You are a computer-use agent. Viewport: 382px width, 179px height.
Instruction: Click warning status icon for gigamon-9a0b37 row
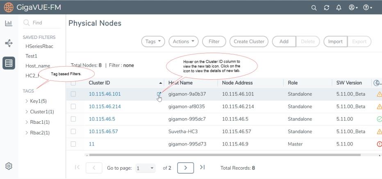click(379, 94)
